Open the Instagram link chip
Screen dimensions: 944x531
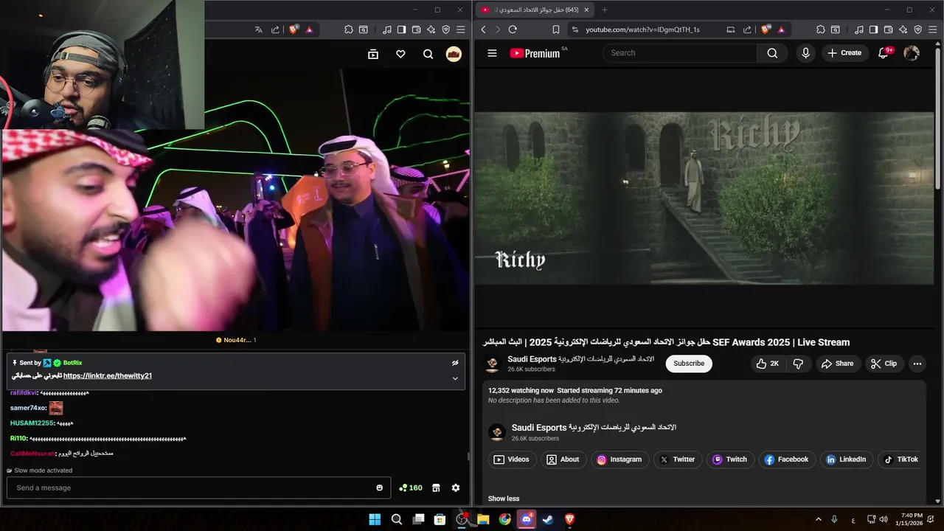tap(619, 459)
